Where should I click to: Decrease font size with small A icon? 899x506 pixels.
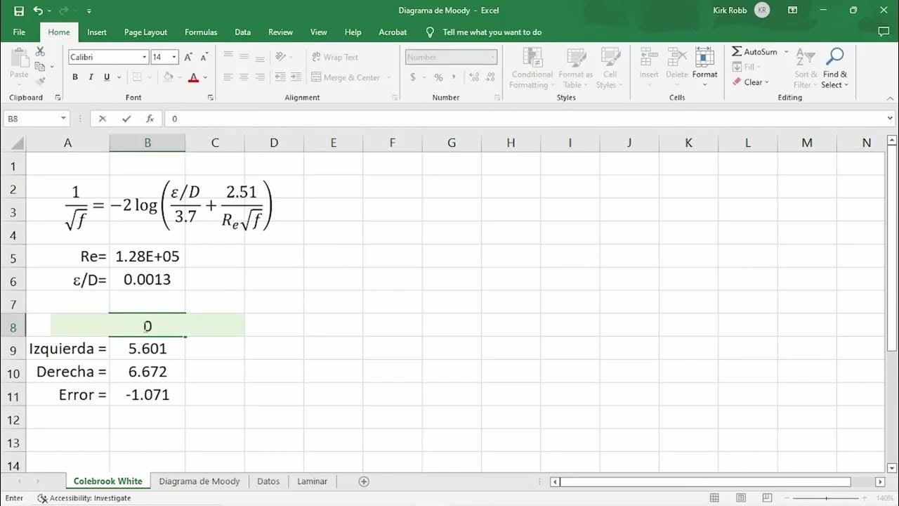204,57
